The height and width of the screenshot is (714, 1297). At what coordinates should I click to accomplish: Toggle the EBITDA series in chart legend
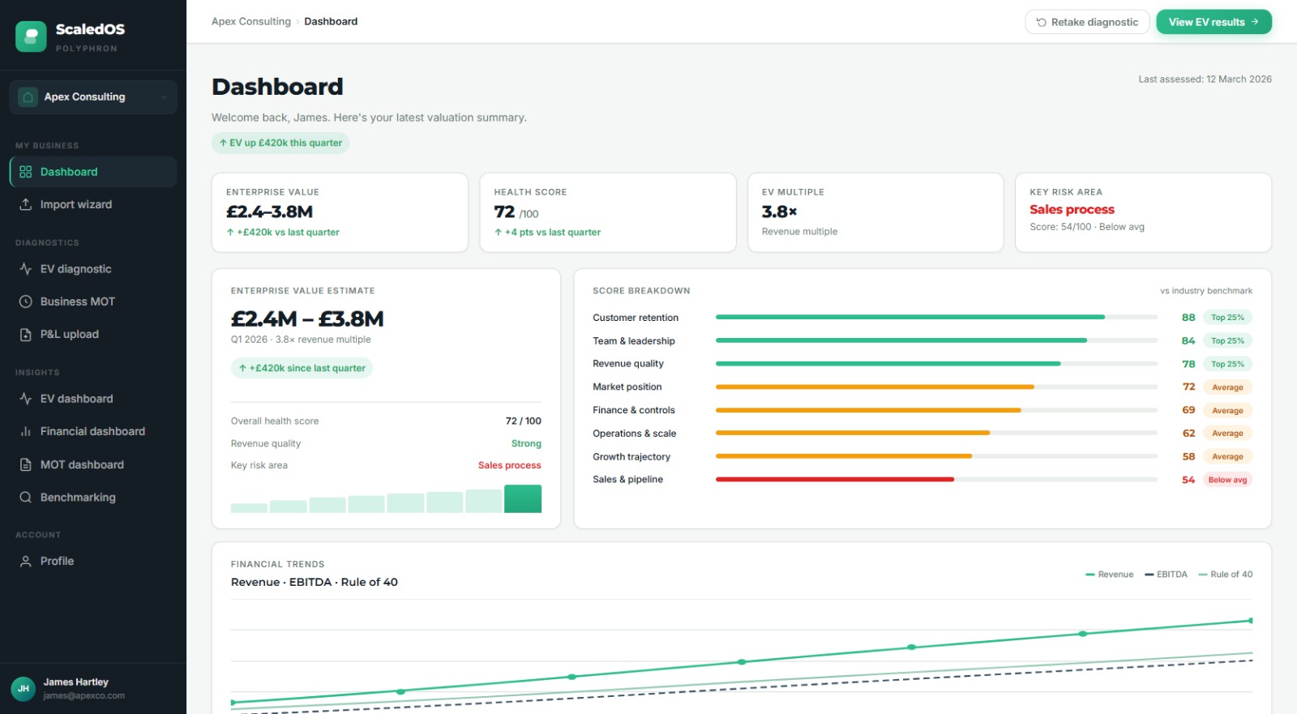click(1166, 575)
